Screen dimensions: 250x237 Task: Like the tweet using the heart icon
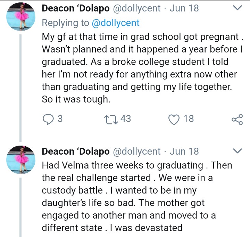(x=173, y=119)
